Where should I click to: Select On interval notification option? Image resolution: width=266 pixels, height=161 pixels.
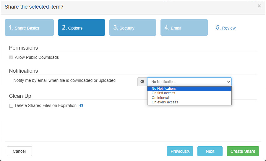[x=189, y=97]
